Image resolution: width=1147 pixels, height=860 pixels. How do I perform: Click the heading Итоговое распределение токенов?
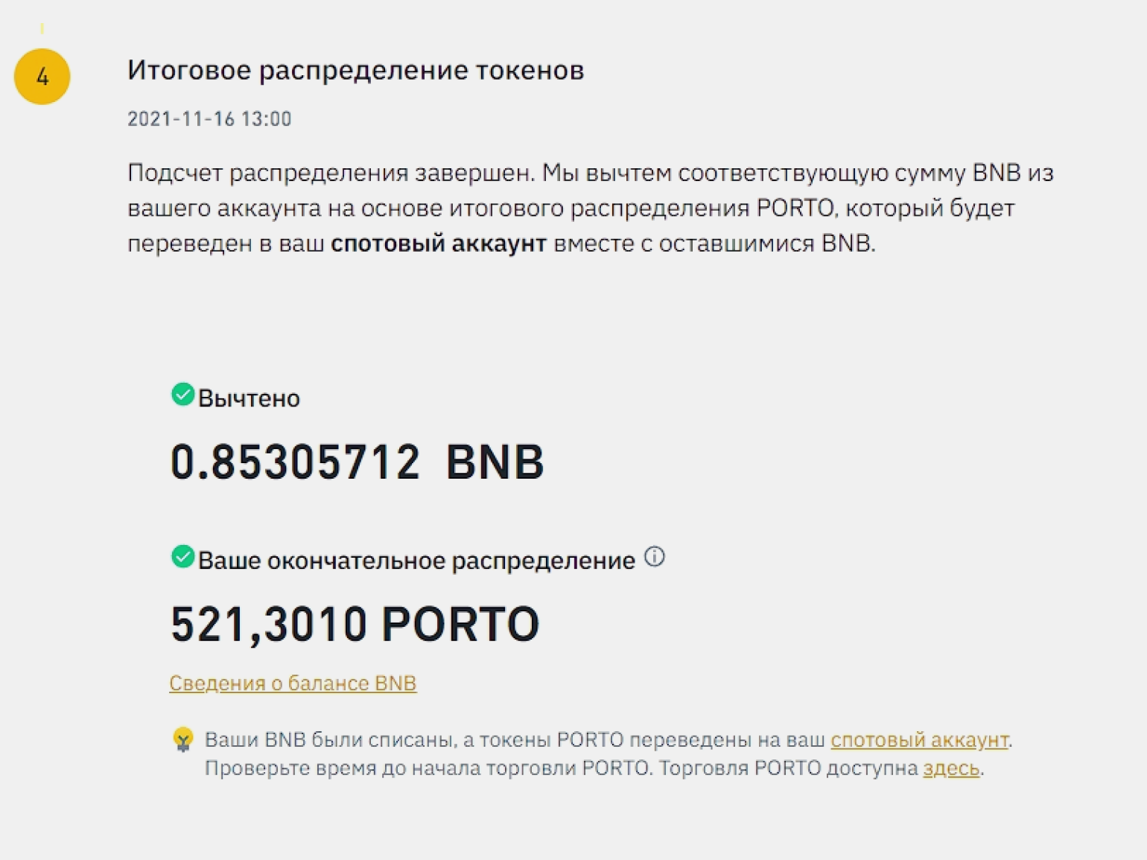[x=355, y=71]
